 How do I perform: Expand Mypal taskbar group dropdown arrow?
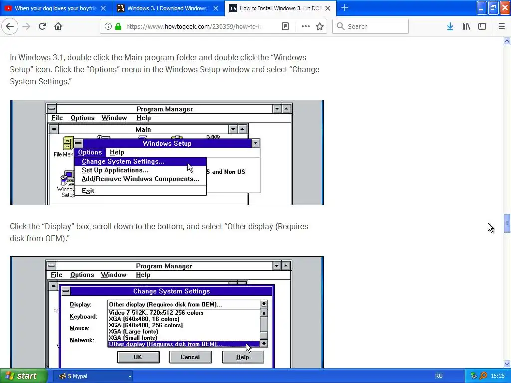click(x=130, y=376)
